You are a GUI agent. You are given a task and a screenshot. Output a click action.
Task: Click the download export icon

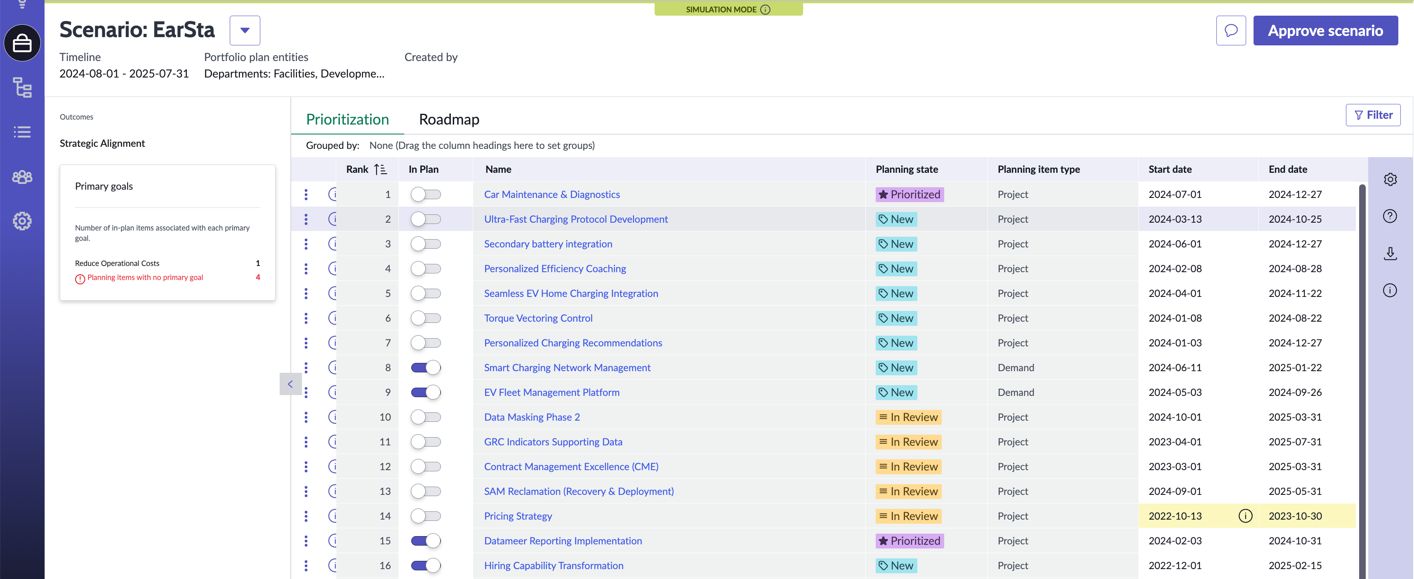click(1390, 253)
